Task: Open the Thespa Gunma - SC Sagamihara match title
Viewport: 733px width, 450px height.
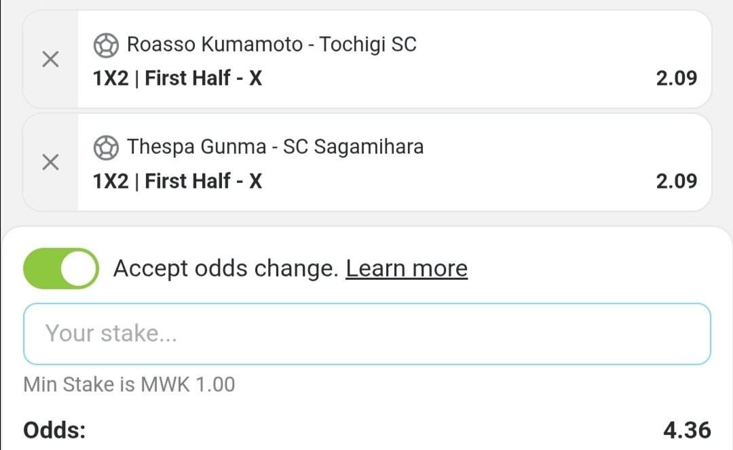Action: (x=276, y=146)
